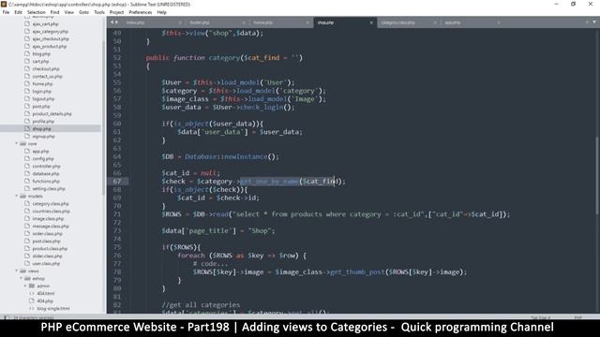Click the 404.html code file icon
Viewport: 600px width, 337px height.
point(32,293)
